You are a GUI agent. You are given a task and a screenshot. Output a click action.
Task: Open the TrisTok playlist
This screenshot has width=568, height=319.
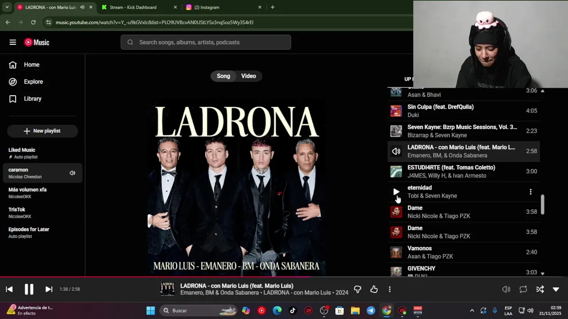click(43, 213)
